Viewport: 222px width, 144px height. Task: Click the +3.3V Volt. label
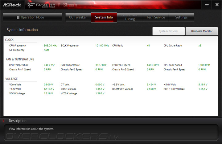(x=118, y=85)
